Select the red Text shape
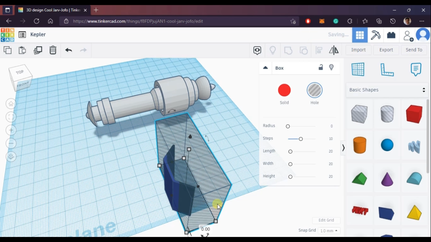 [360, 210]
